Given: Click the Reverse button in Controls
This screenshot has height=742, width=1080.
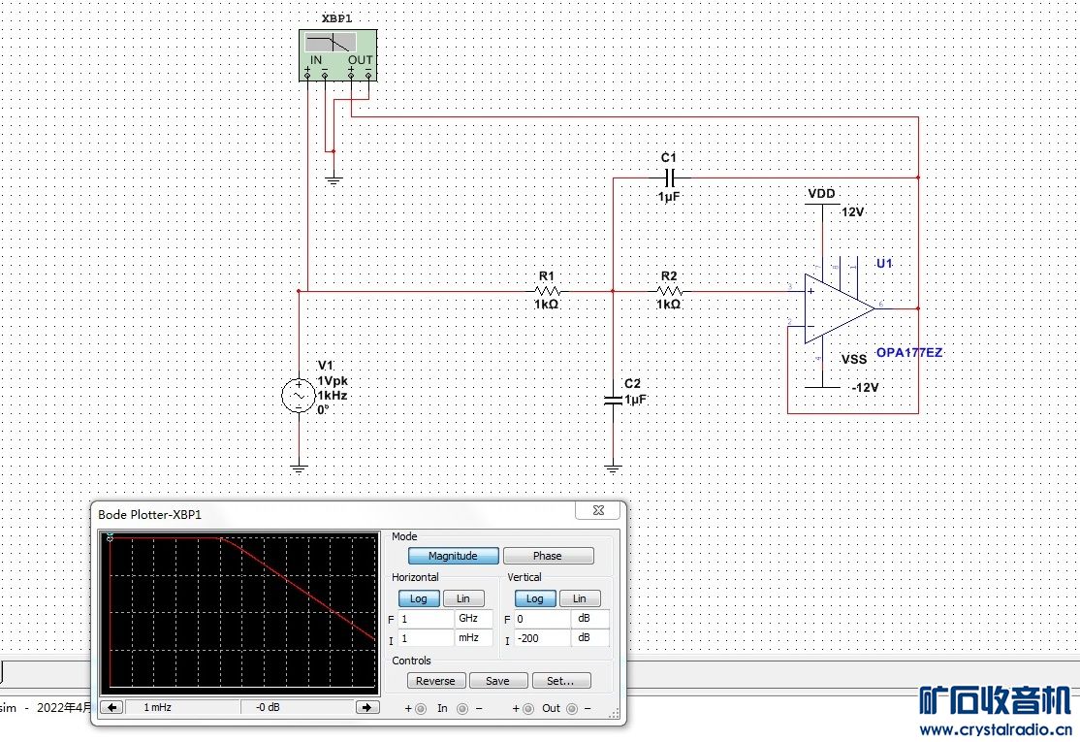Looking at the screenshot, I should click(435, 681).
